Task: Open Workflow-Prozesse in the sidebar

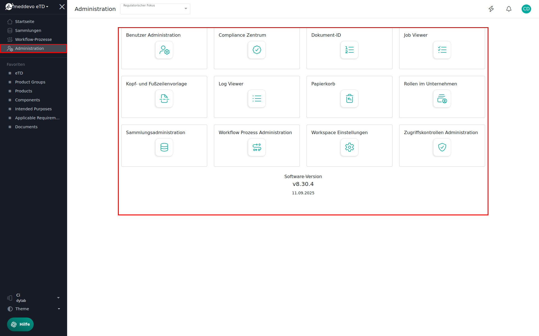Action: pyautogui.click(x=34, y=39)
